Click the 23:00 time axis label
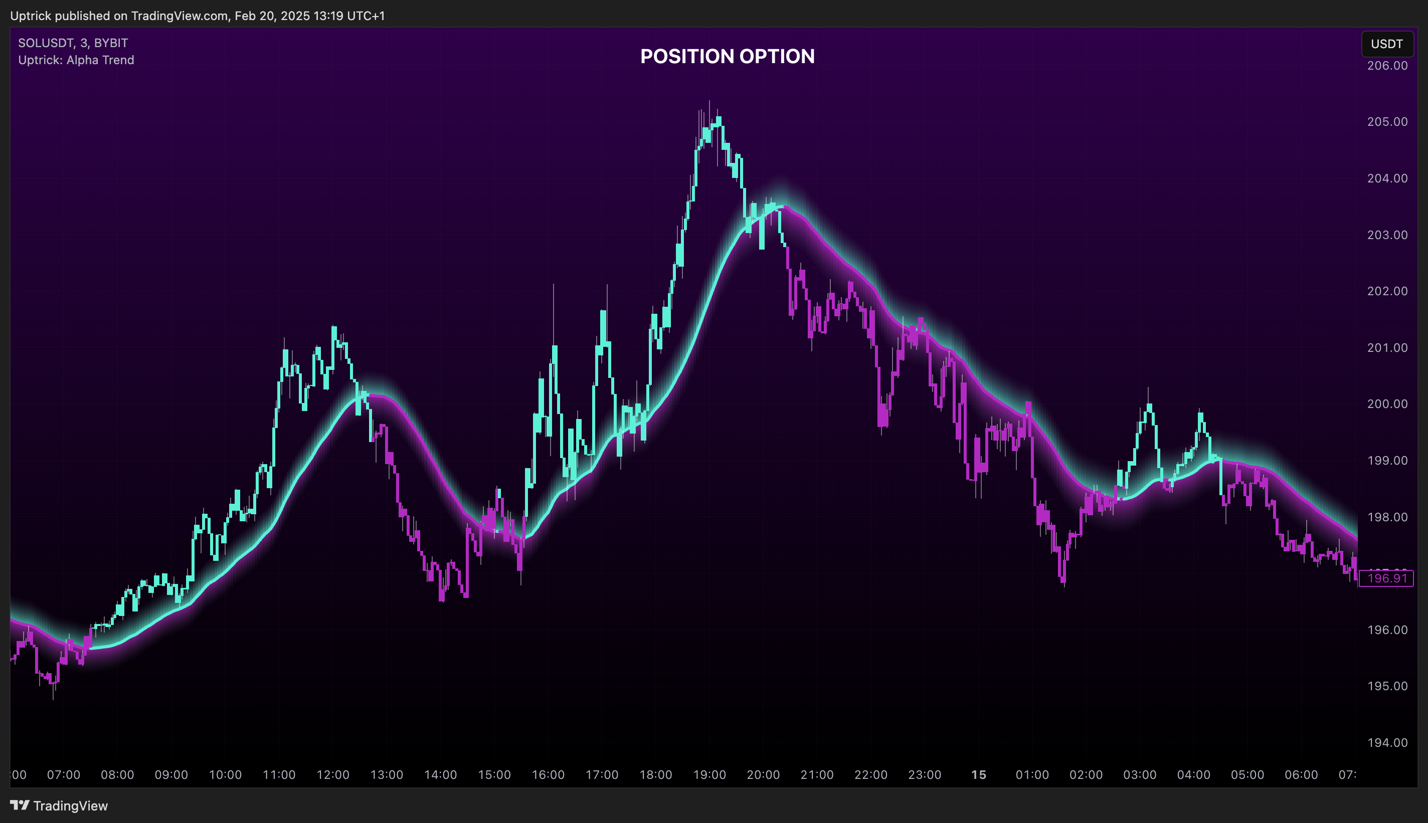 925,774
